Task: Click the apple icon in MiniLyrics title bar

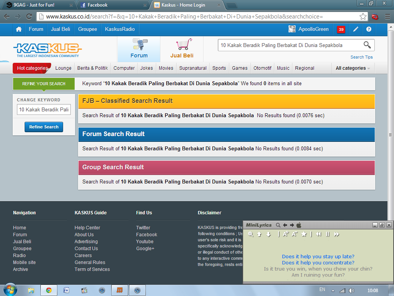Action: click(x=299, y=225)
